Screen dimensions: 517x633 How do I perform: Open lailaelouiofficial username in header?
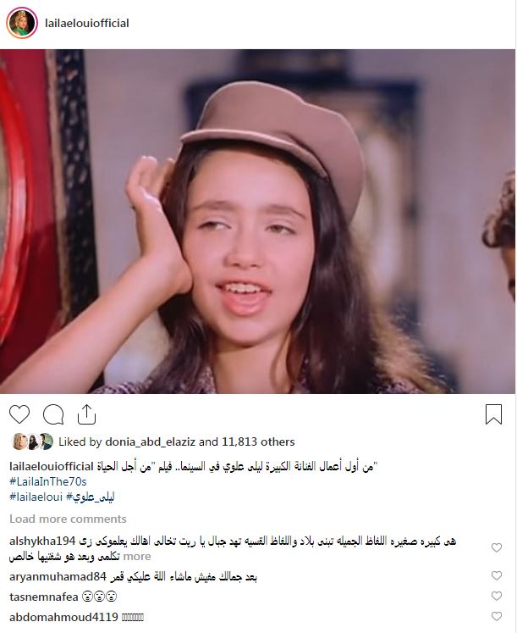[86, 24]
